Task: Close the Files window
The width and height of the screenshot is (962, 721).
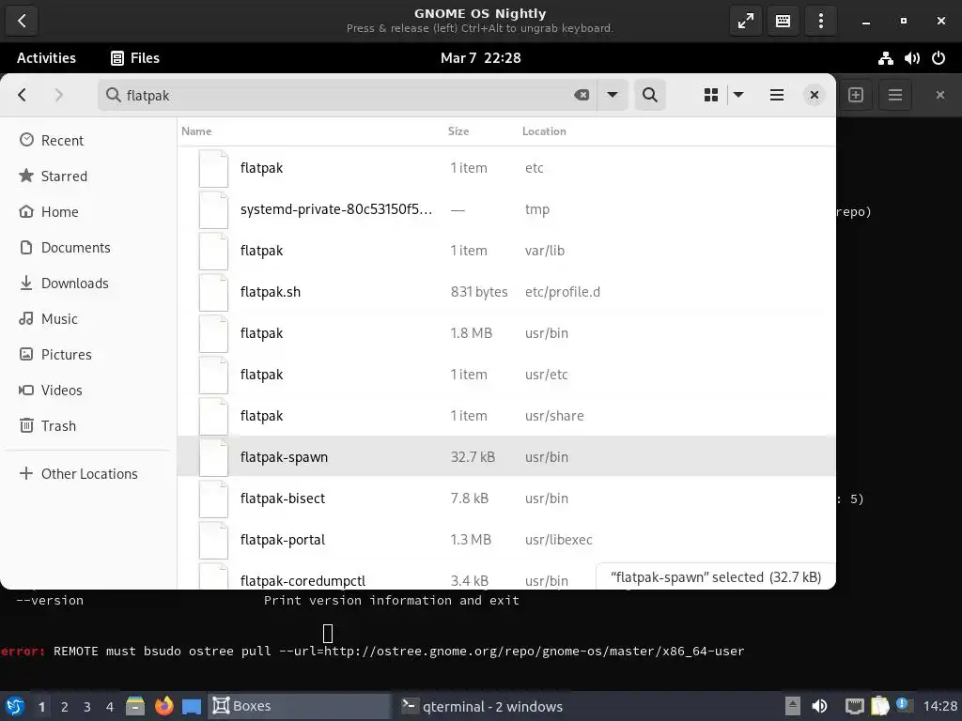Action: [x=815, y=95]
